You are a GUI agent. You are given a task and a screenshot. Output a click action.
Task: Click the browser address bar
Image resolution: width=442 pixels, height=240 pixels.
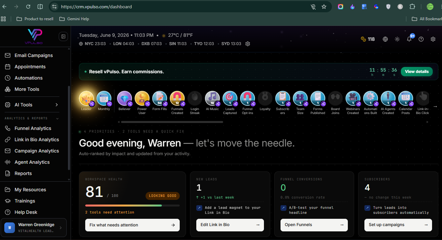click(x=186, y=7)
